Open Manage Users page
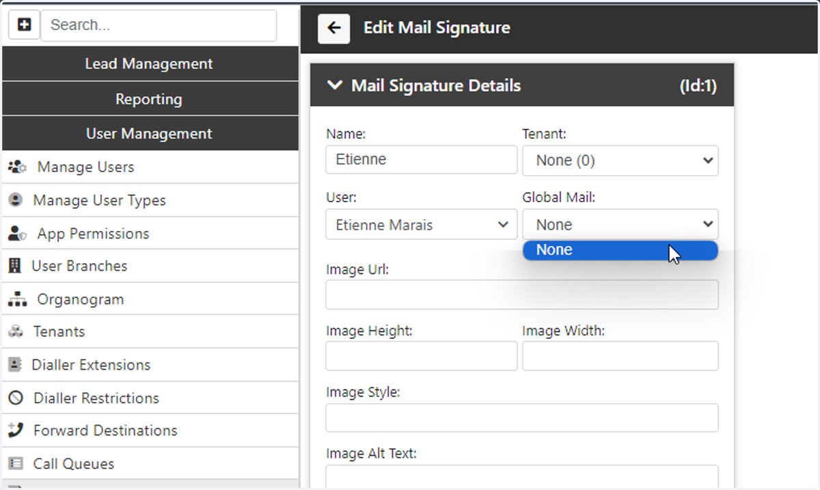Image resolution: width=820 pixels, height=490 pixels. [150, 167]
